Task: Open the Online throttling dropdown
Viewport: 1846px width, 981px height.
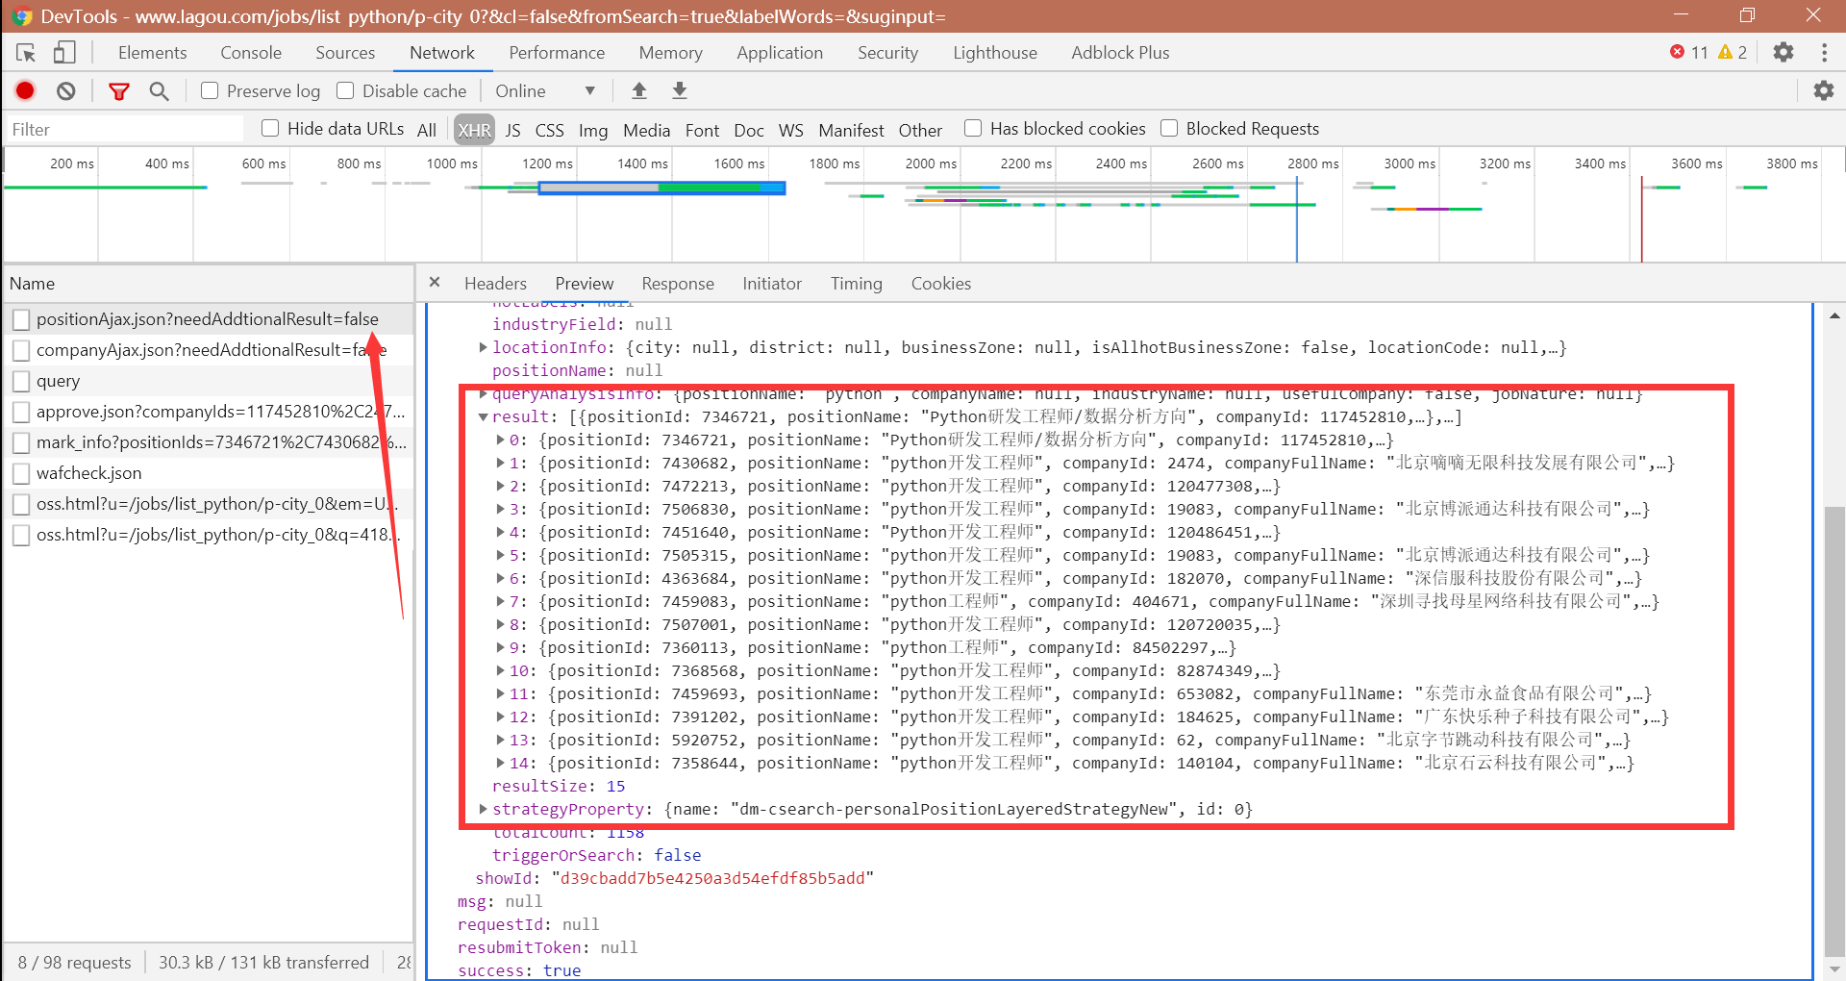Action: [x=545, y=91]
